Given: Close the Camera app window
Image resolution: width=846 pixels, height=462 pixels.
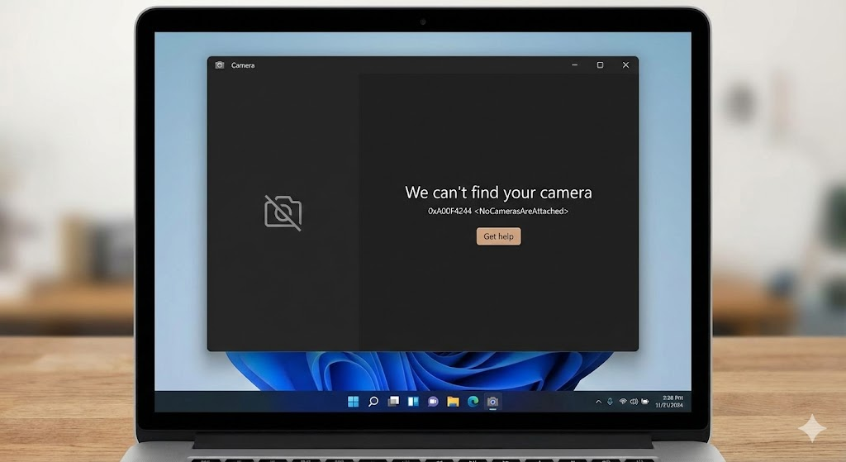Looking at the screenshot, I should (x=625, y=65).
